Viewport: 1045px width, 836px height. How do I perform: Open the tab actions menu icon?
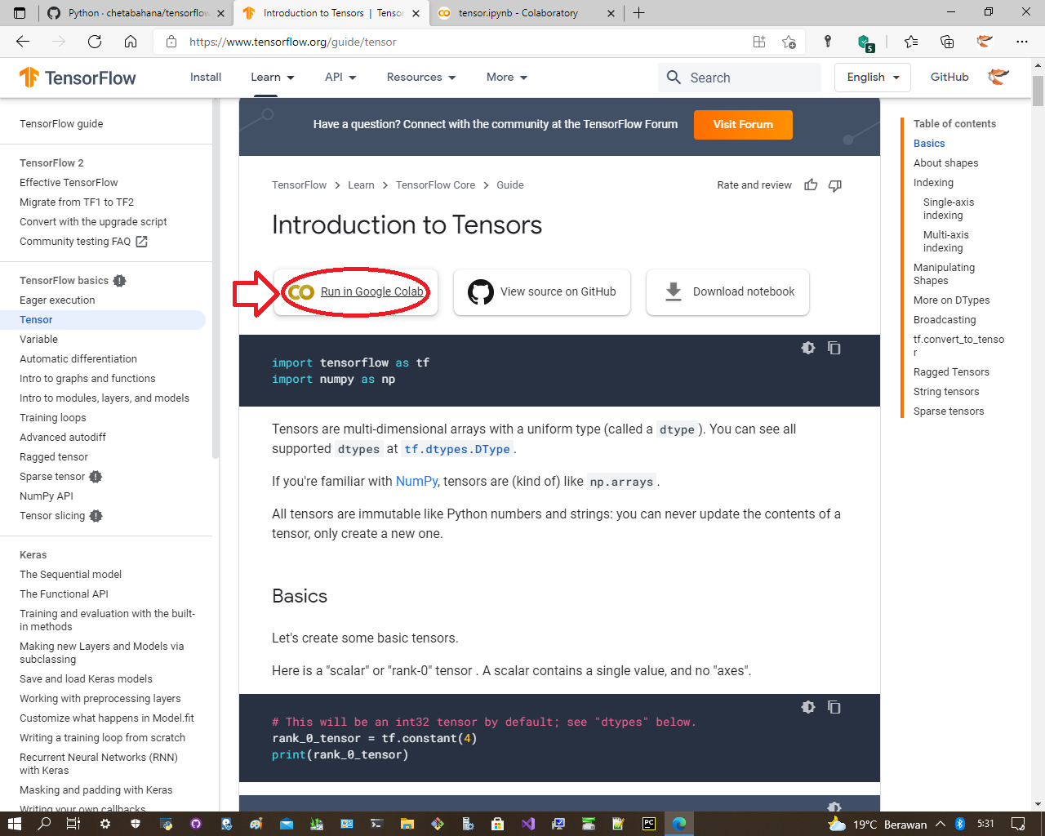click(x=20, y=13)
